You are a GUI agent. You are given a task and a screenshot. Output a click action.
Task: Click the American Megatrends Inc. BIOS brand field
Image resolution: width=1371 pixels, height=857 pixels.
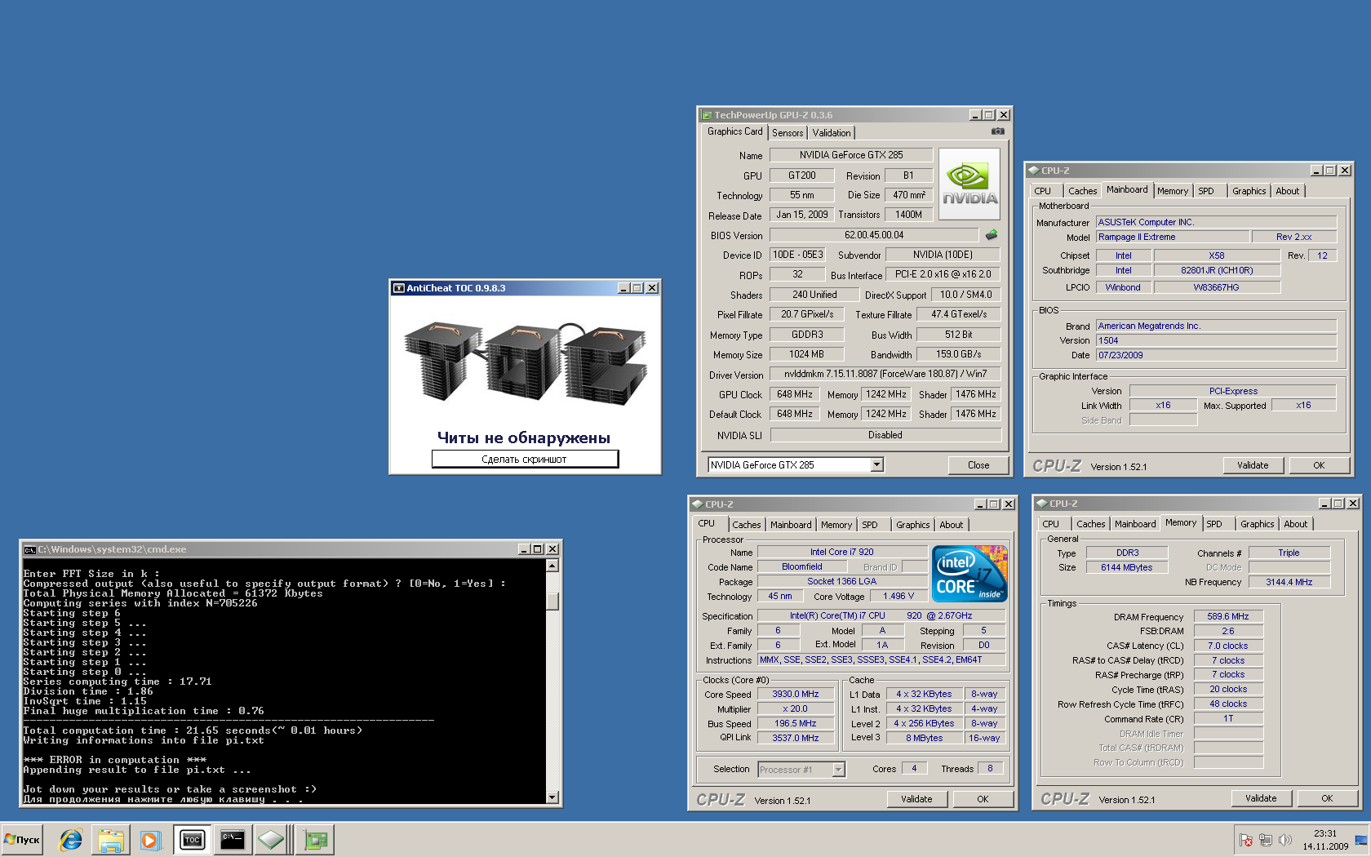1216,326
